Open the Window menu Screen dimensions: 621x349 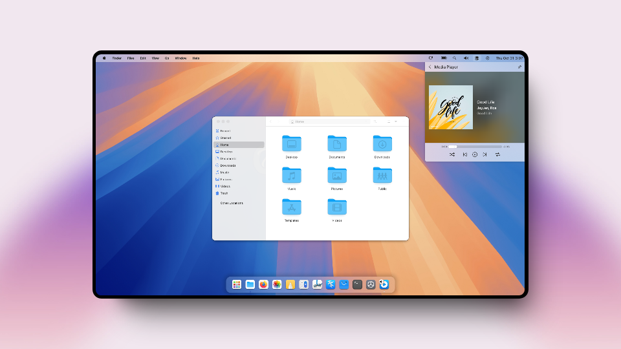[x=181, y=58]
